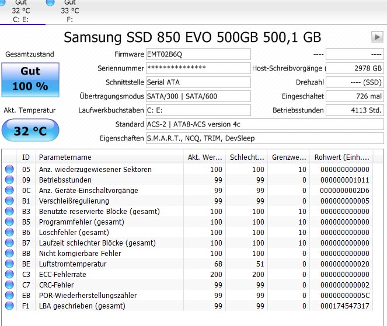This screenshot has width=387, height=326.
Task: Sort by the Parametername column header
Action: click(109, 157)
